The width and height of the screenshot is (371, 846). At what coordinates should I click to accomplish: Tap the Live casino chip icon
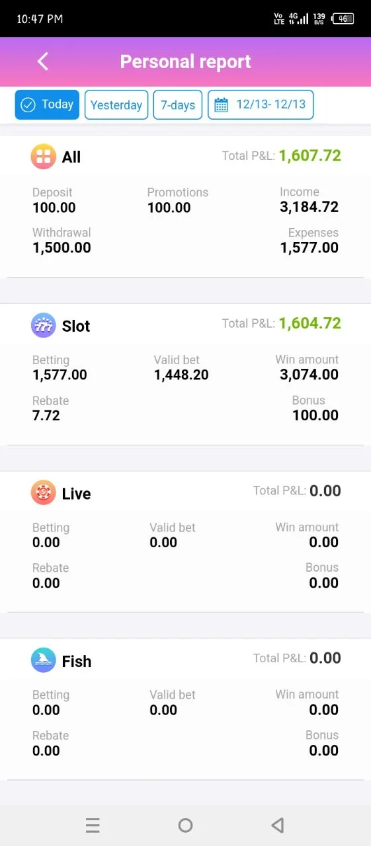pyautogui.click(x=44, y=493)
